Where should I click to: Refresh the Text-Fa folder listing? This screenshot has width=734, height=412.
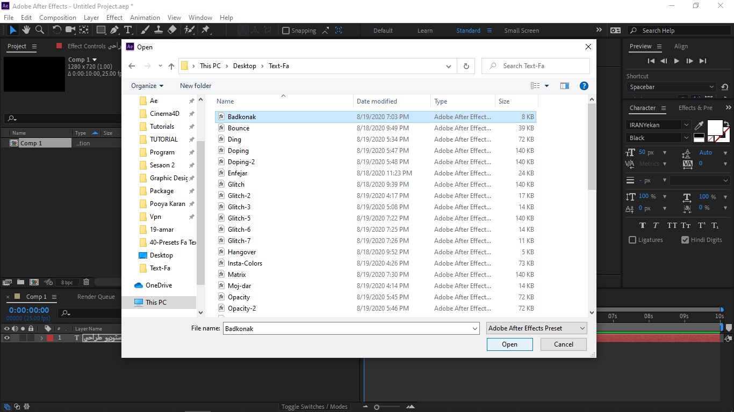pyautogui.click(x=466, y=66)
